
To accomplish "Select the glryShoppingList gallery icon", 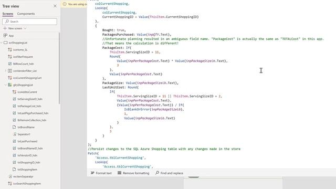I will [x=10, y=85].
